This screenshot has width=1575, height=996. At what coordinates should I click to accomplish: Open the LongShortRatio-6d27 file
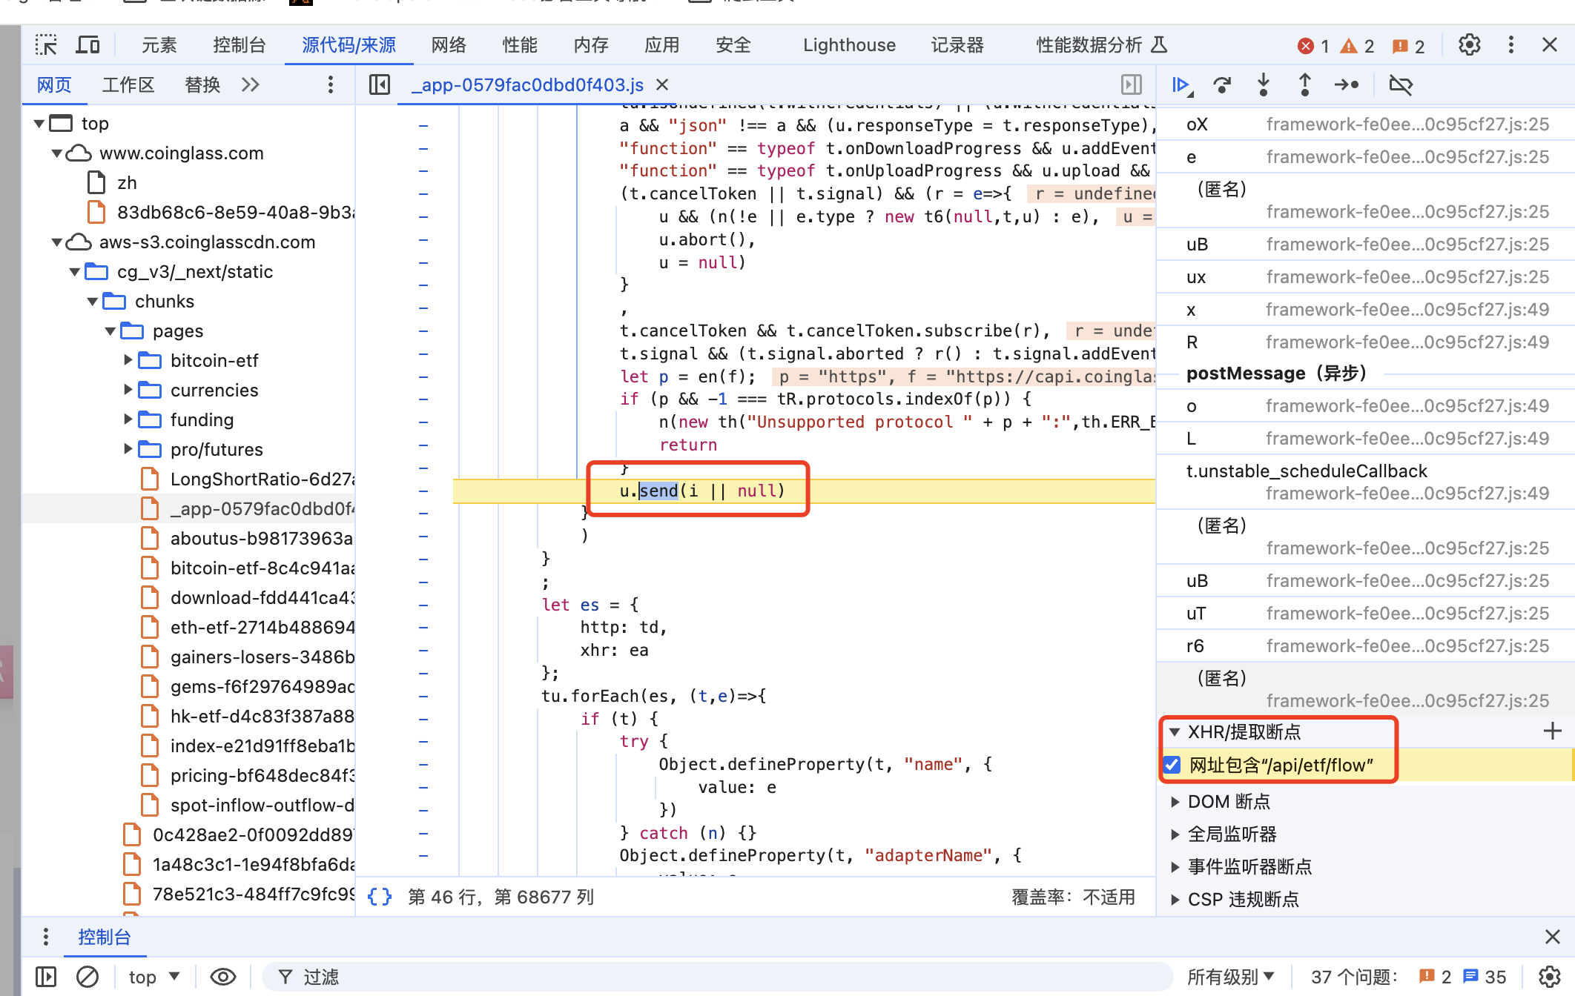(248, 479)
